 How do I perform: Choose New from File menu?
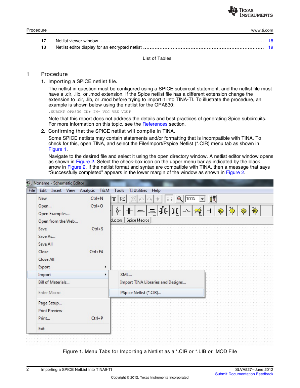[x=68, y=199]
